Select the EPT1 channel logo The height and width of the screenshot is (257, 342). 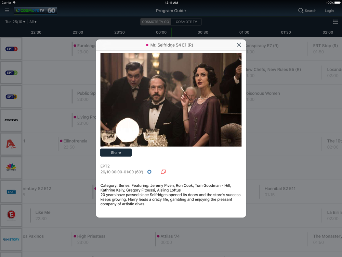[x=11, y=49]
